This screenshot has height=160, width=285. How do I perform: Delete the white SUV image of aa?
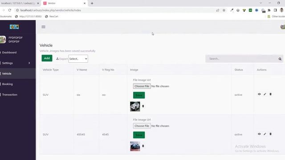[x=143, y=106]
